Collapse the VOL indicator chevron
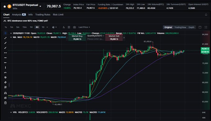The width and height of the screenshot is (211, 121). pos(11,112)
